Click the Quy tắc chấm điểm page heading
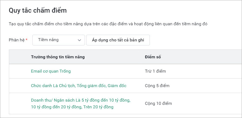The width and height of the screenshot is (242, 118). (38, 10)
